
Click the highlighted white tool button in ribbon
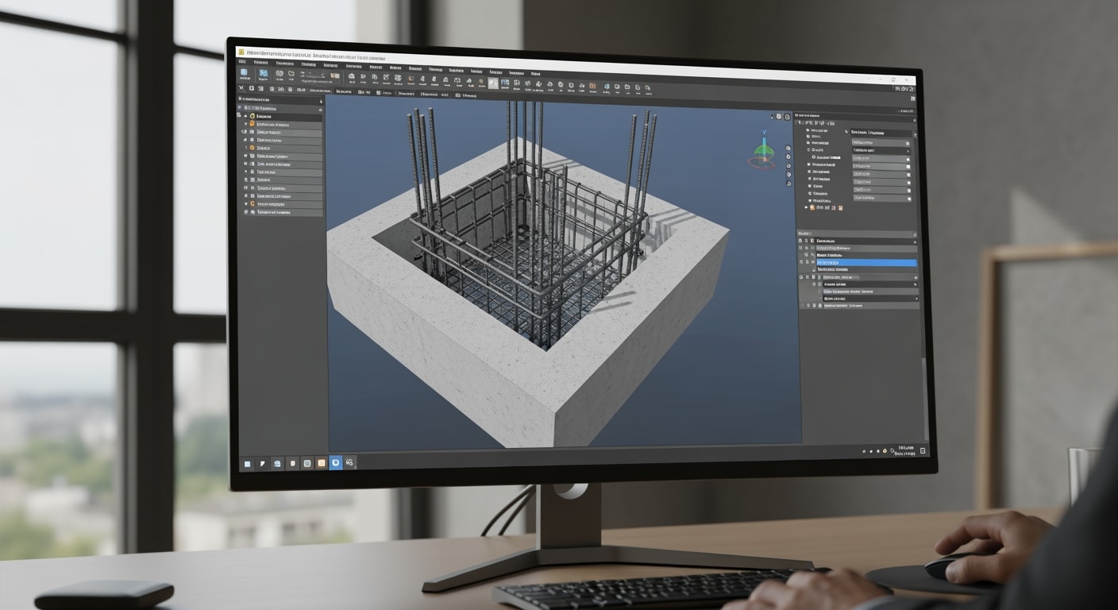coord(493,83)
